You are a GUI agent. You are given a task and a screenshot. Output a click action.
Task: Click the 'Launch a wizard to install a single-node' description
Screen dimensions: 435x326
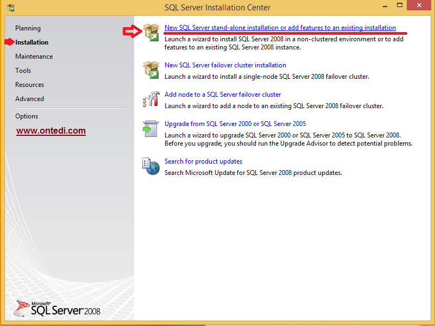(267, 77)
